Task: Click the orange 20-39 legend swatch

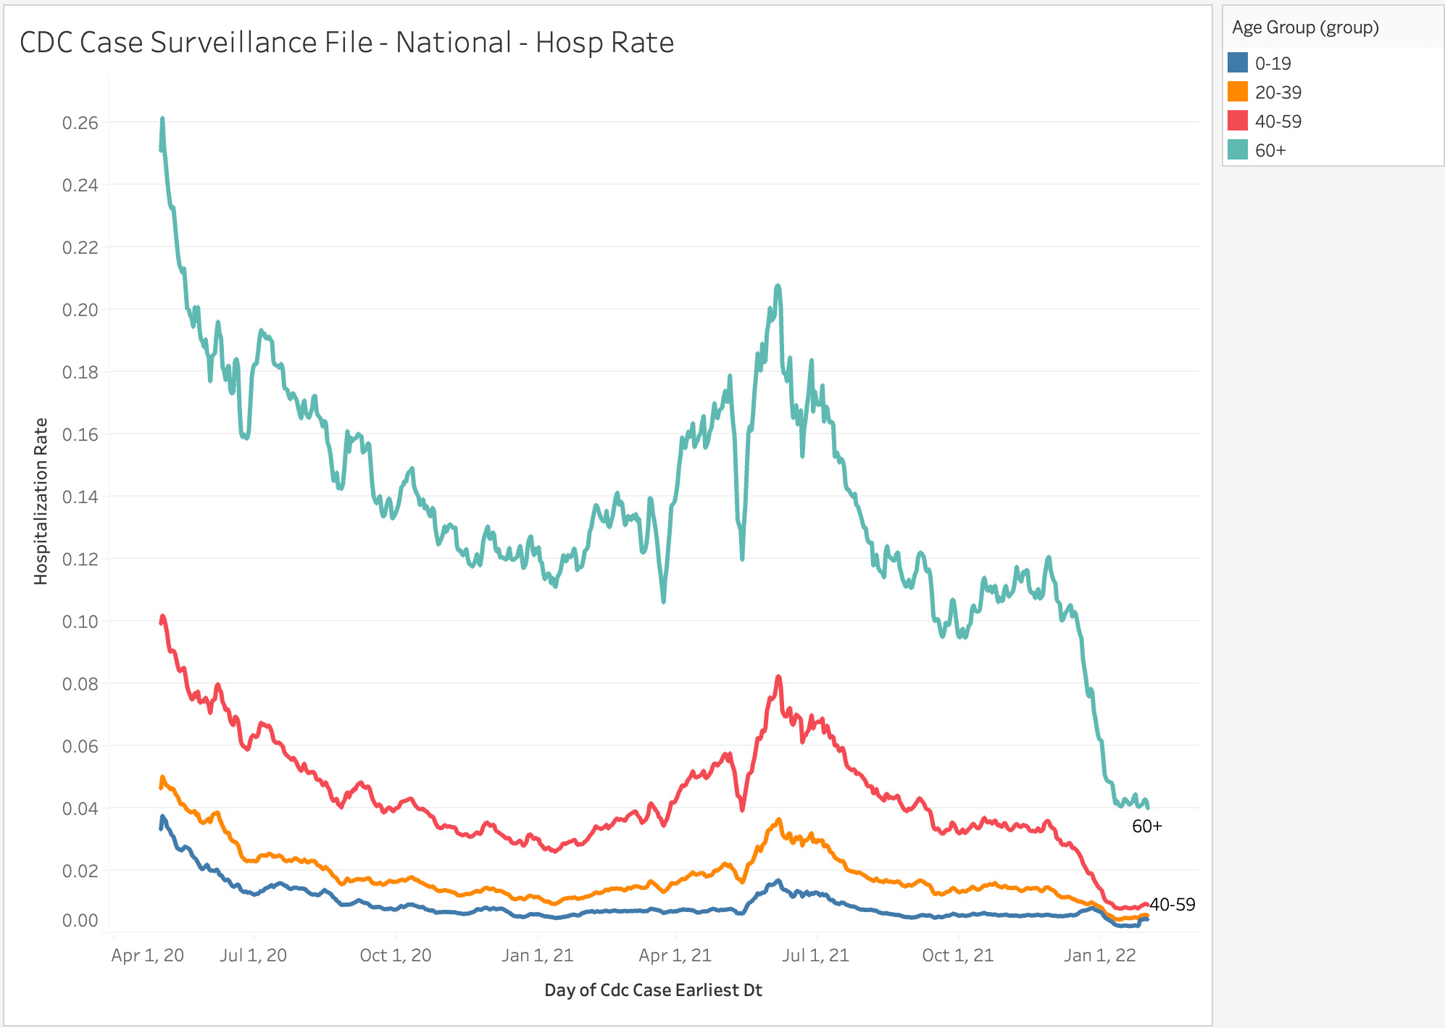Action: (x=1238, y=92)
